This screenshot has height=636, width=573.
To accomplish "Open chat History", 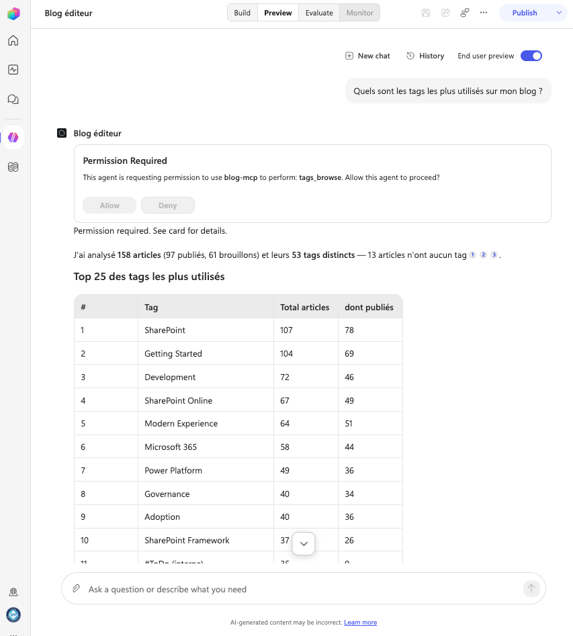I will (425, 56).
